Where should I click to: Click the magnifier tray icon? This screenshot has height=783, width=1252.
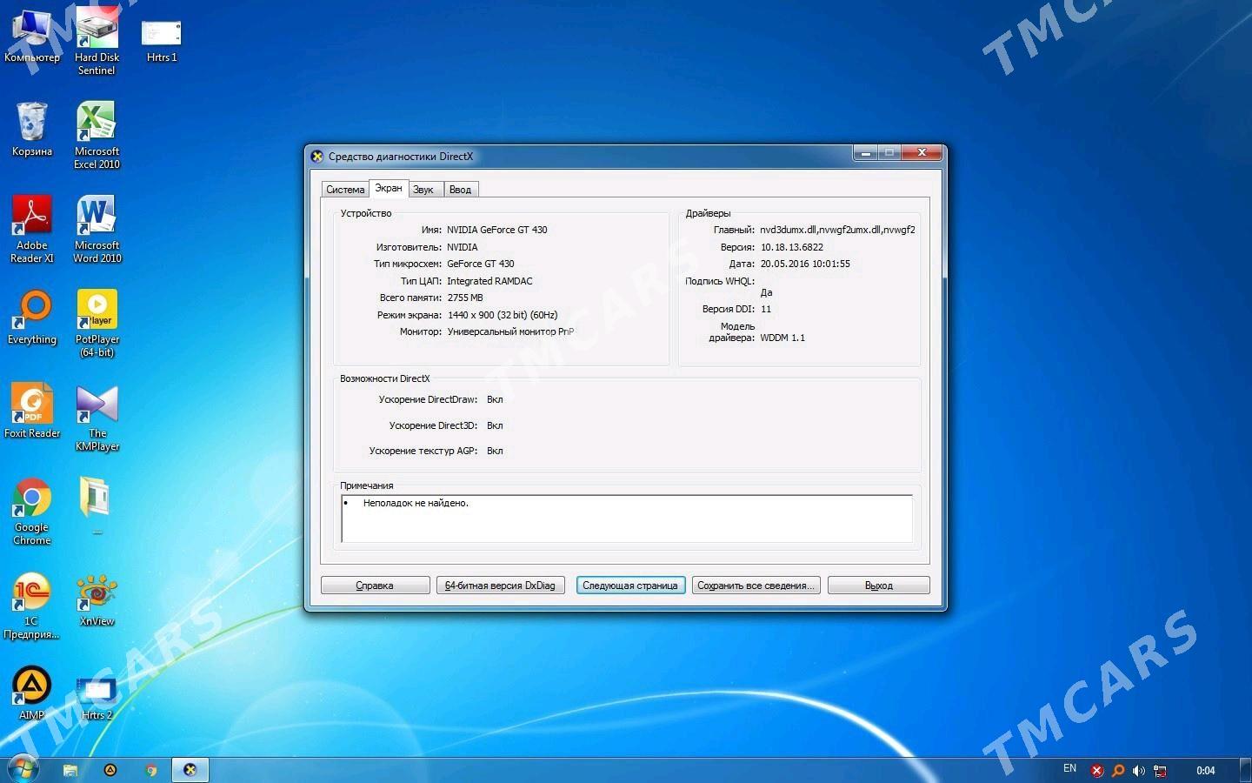point(1118,771)
